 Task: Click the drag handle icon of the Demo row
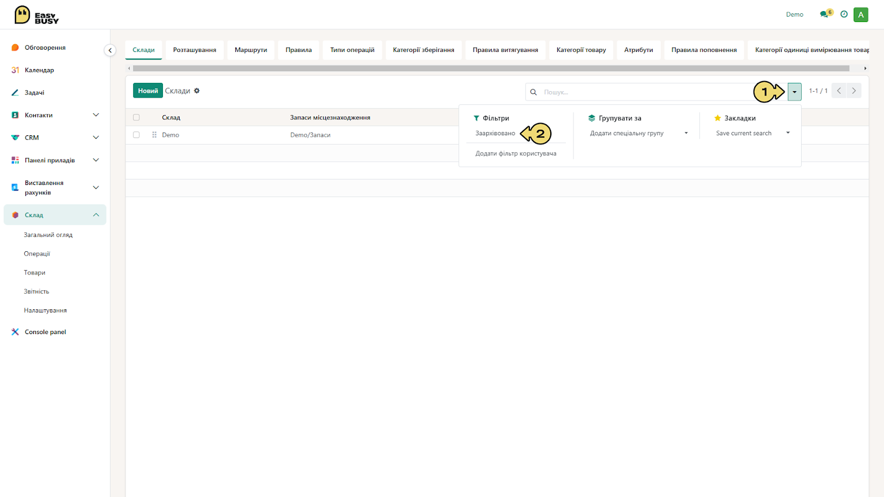coord(154,135)
